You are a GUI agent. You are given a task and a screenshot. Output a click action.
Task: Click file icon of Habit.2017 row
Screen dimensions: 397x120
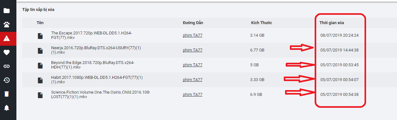pos(40,80)
